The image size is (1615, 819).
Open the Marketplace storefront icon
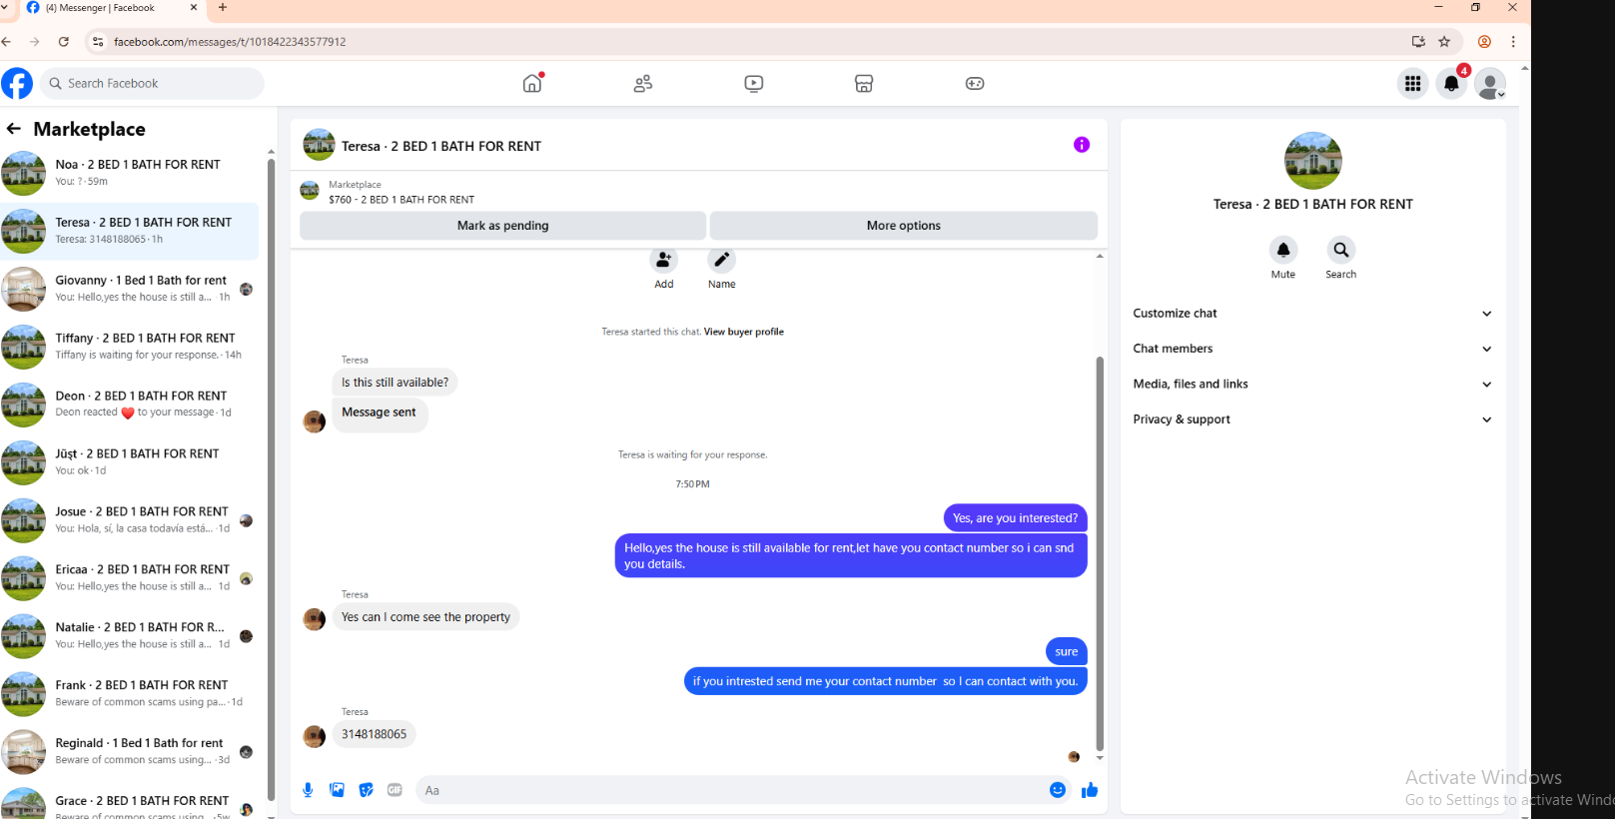864,83
